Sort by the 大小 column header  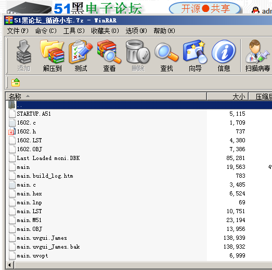[228, 96]
